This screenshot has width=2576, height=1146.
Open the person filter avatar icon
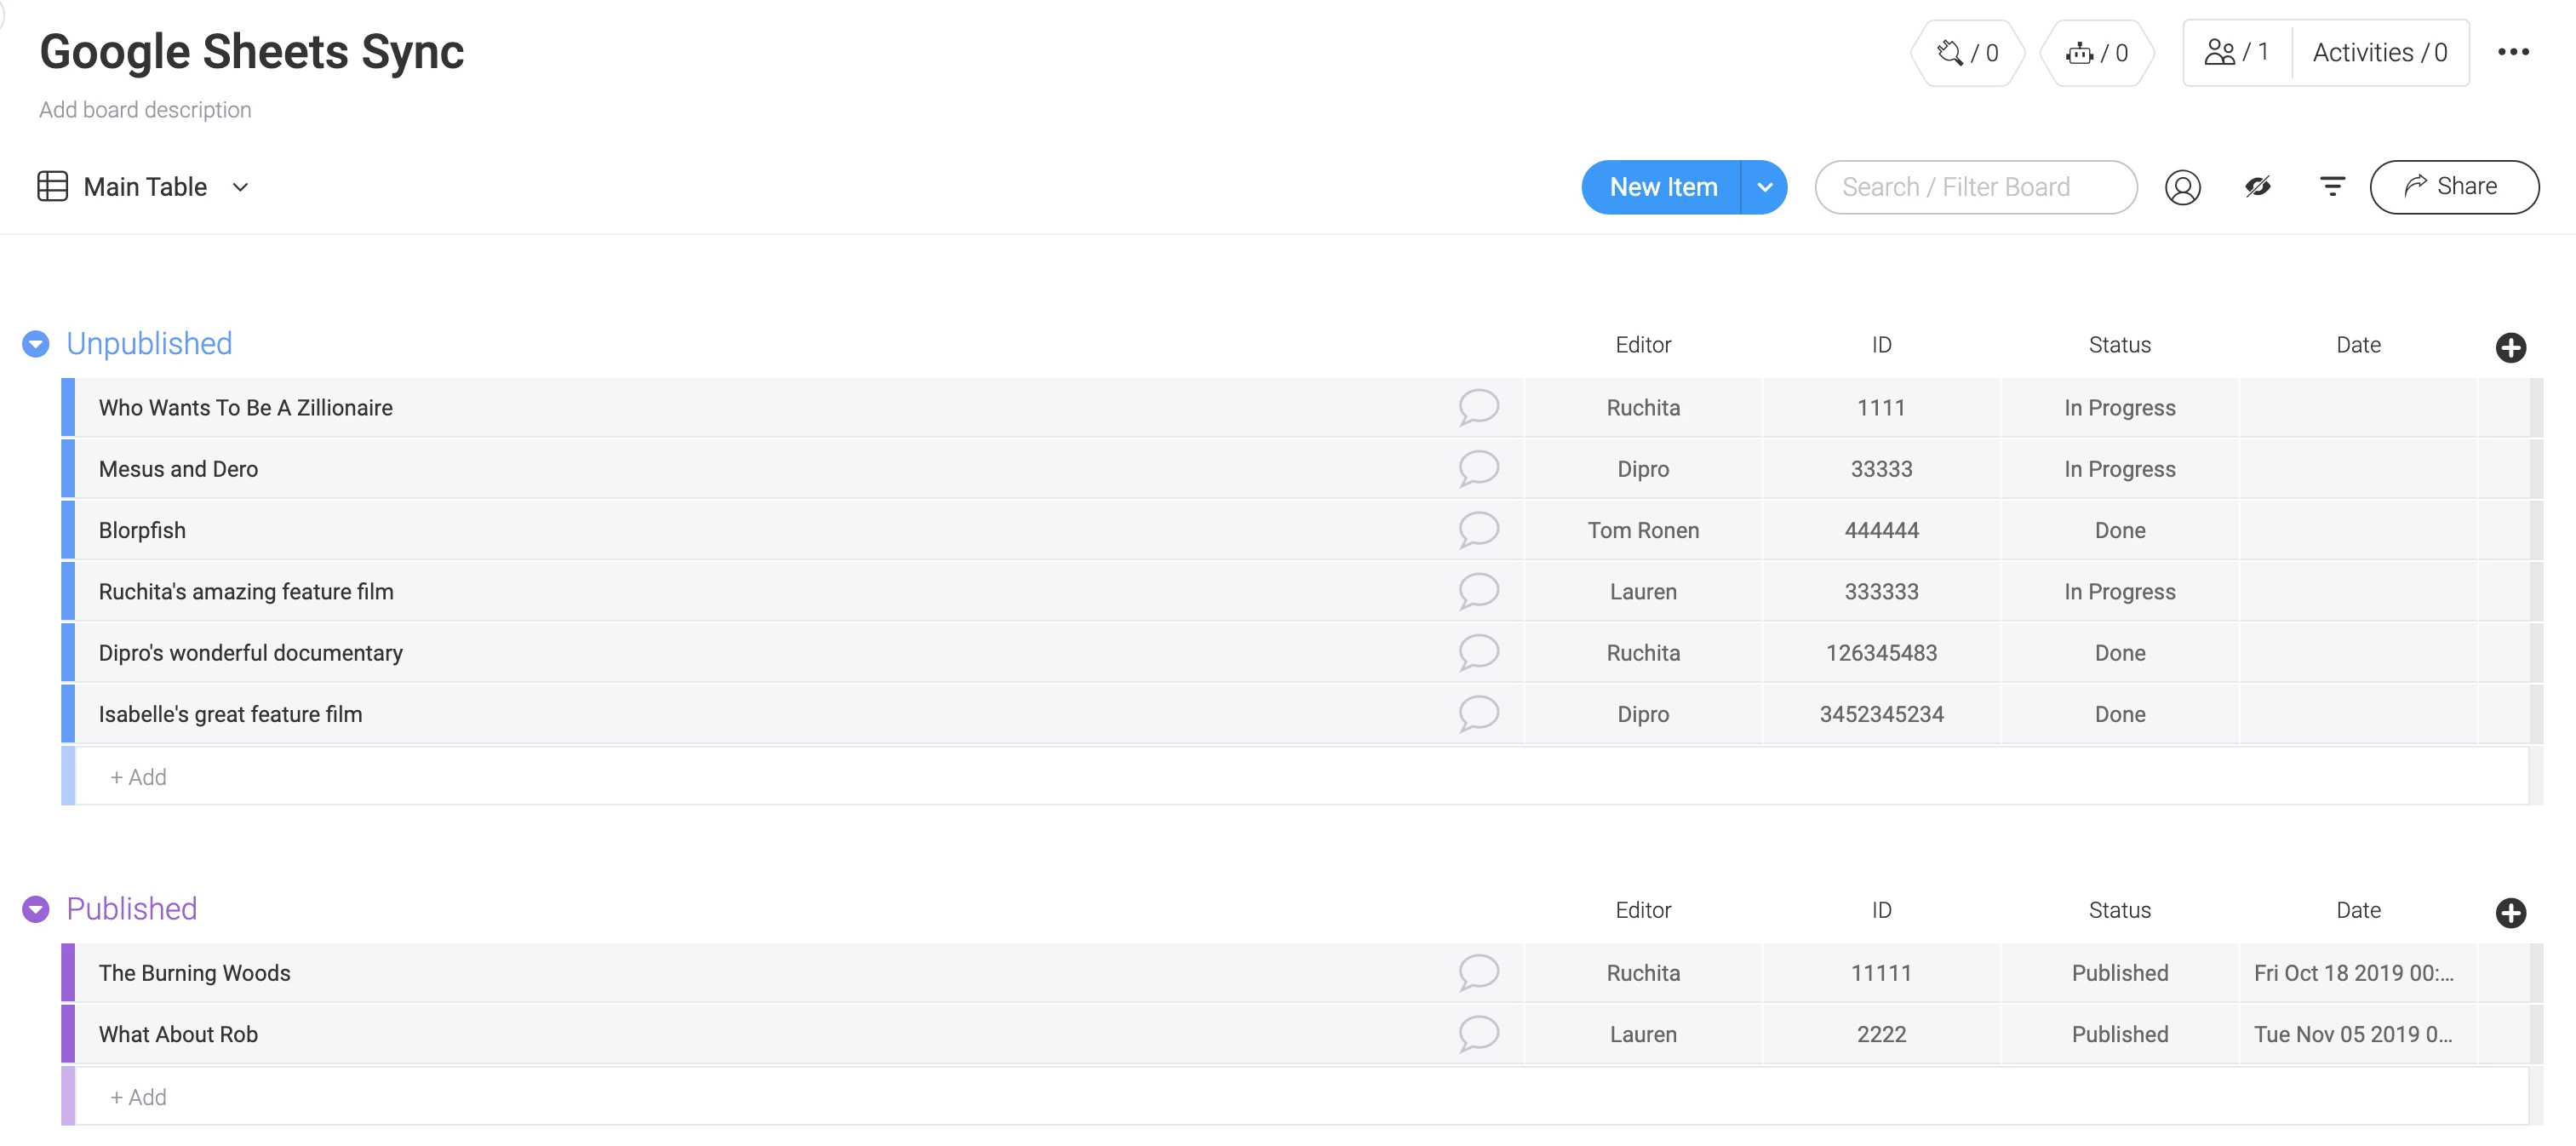click(2182, 187)
